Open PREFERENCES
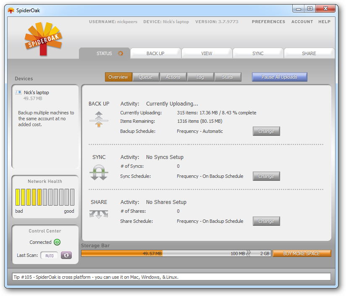 point(269,21)
